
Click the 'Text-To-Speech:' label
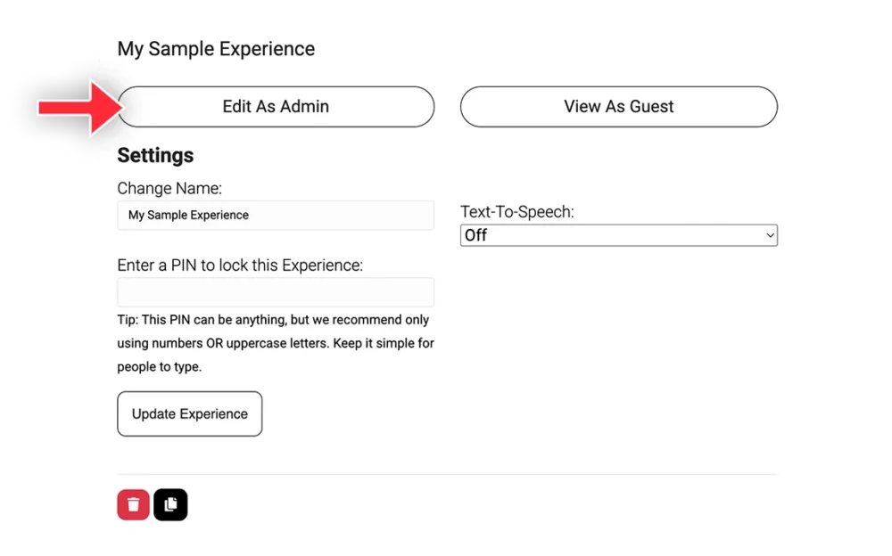[517, 212]
